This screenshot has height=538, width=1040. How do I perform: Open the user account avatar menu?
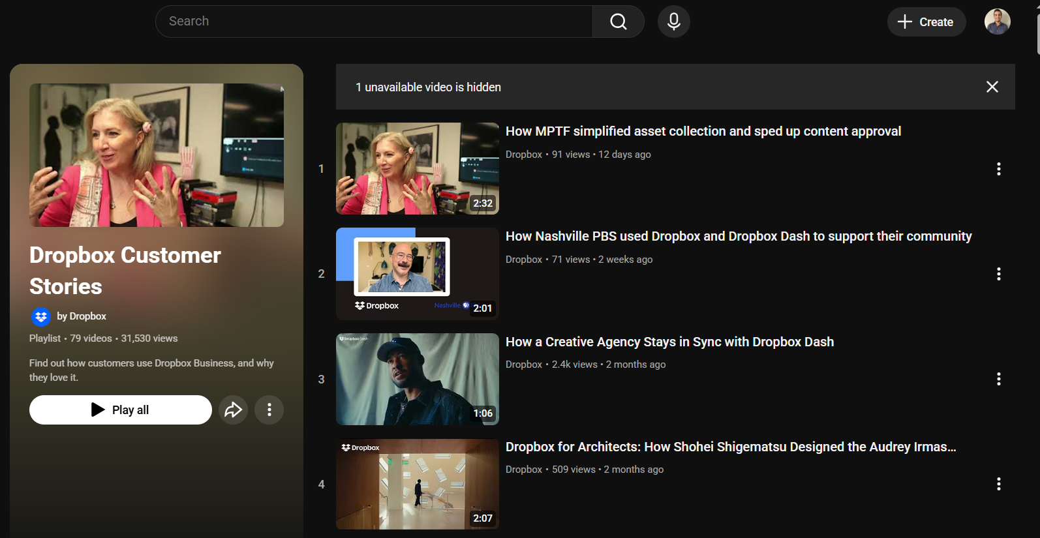click(997, 22)
